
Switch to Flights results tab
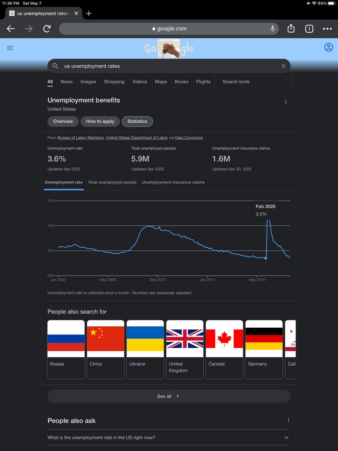point(203,82)
